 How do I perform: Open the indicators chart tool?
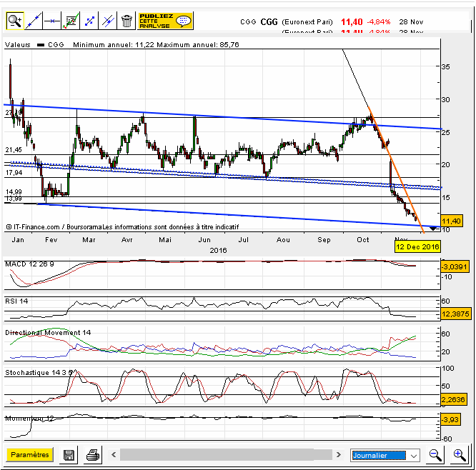point(71,21)
